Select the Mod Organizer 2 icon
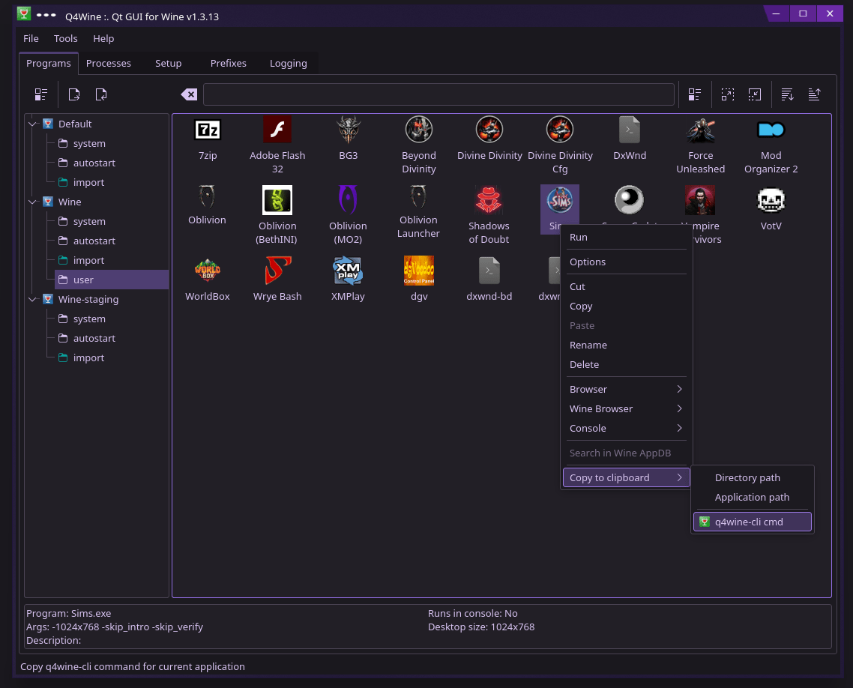Image resolution: width=853 pixels, height=688 pixels. (771, 130)
